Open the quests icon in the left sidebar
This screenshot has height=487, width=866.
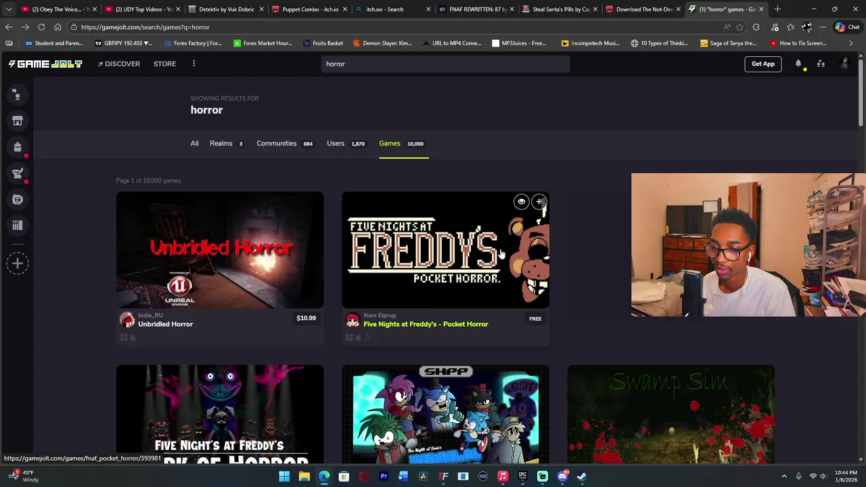18,173
